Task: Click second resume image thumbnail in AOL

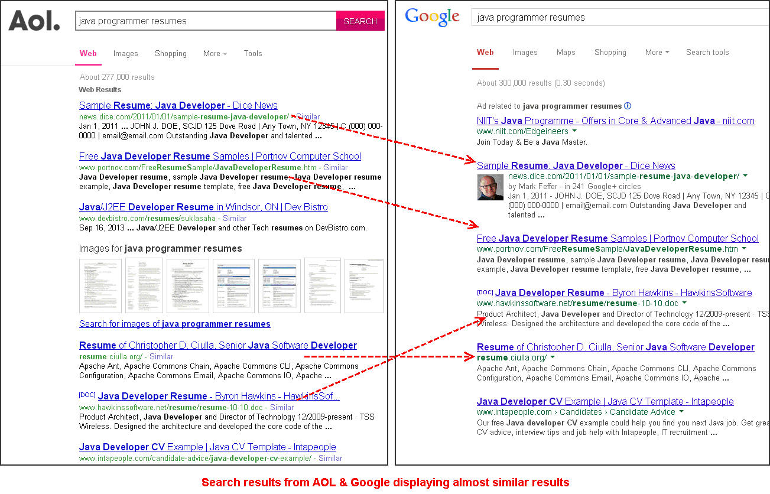Action: point(144,285)
